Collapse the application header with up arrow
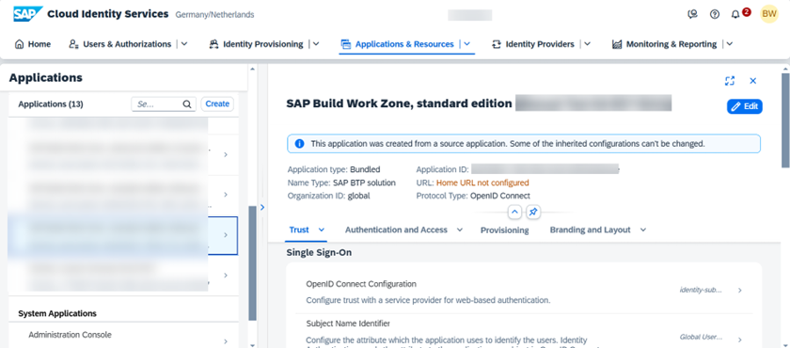This screenshot has height=348, width=790. 514,212
